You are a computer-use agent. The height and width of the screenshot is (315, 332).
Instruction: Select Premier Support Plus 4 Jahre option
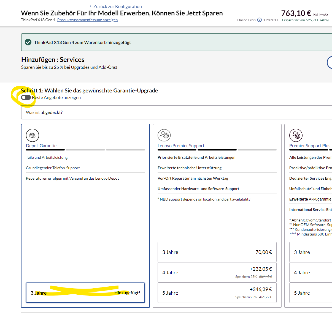point(311,272)
